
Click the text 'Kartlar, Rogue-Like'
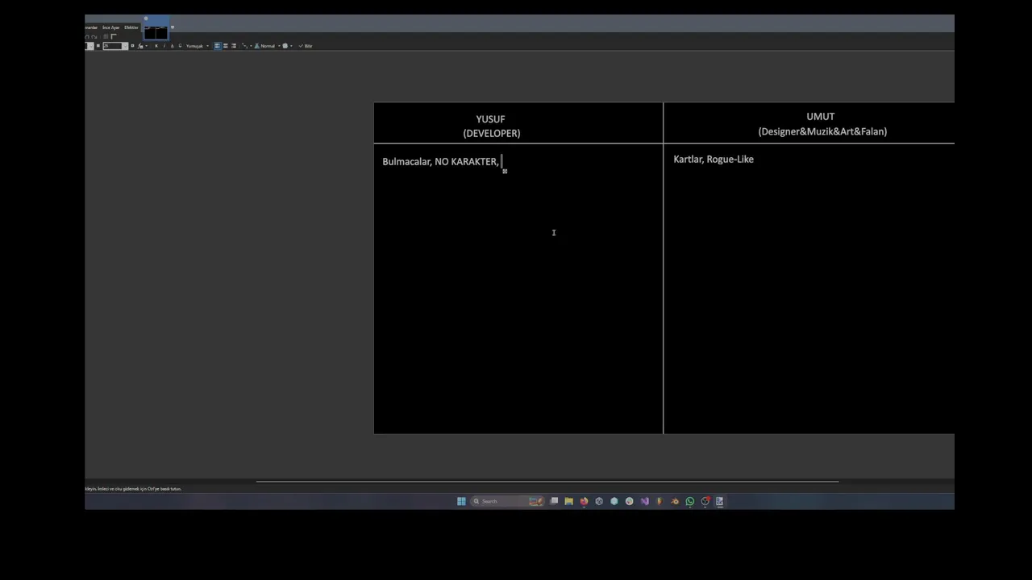tap(714, 159)
